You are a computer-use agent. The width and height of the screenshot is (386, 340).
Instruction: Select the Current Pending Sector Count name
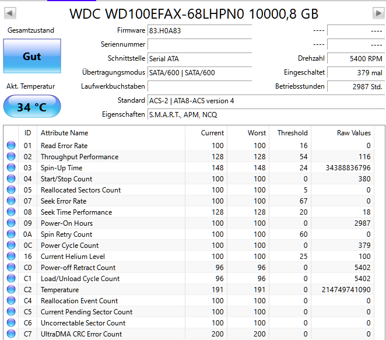[86, 312]
